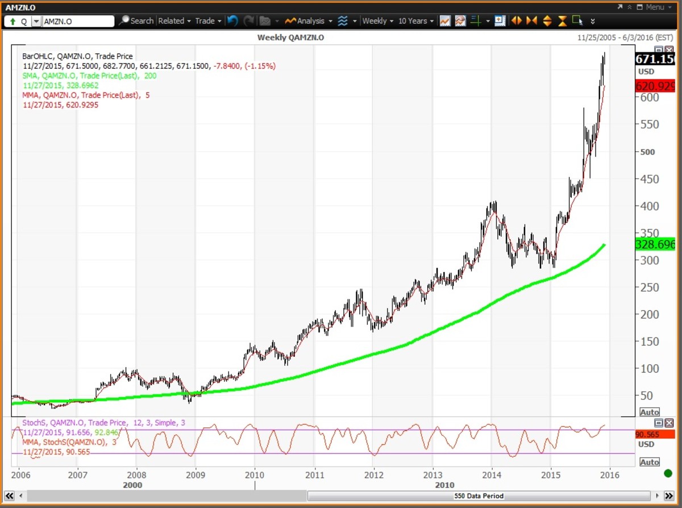Click the horizontal compress orange arrows icon
682x508 pixels.
pyautogui.click(x=531, y=21)
